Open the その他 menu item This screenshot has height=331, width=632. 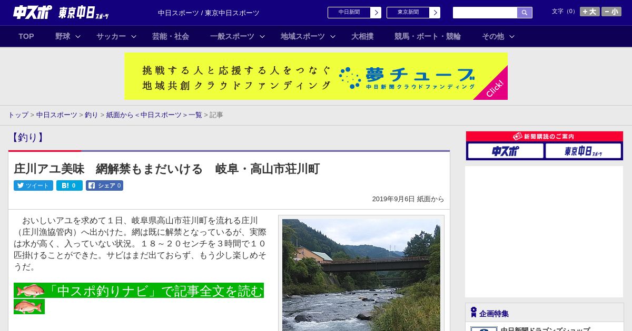click(x=493, y=36)
